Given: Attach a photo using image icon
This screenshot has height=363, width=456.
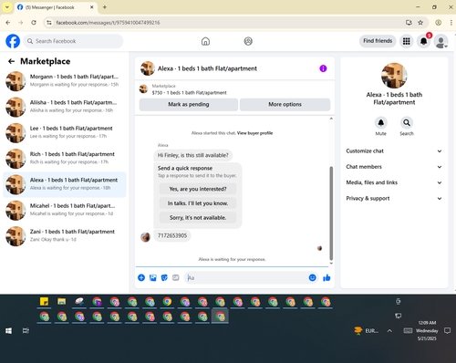Looking at the screenshot, I should click(x=153, y=277).
